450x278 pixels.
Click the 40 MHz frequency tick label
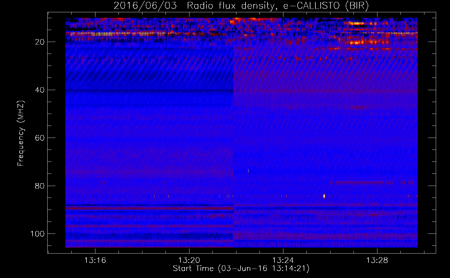(40, 90)
